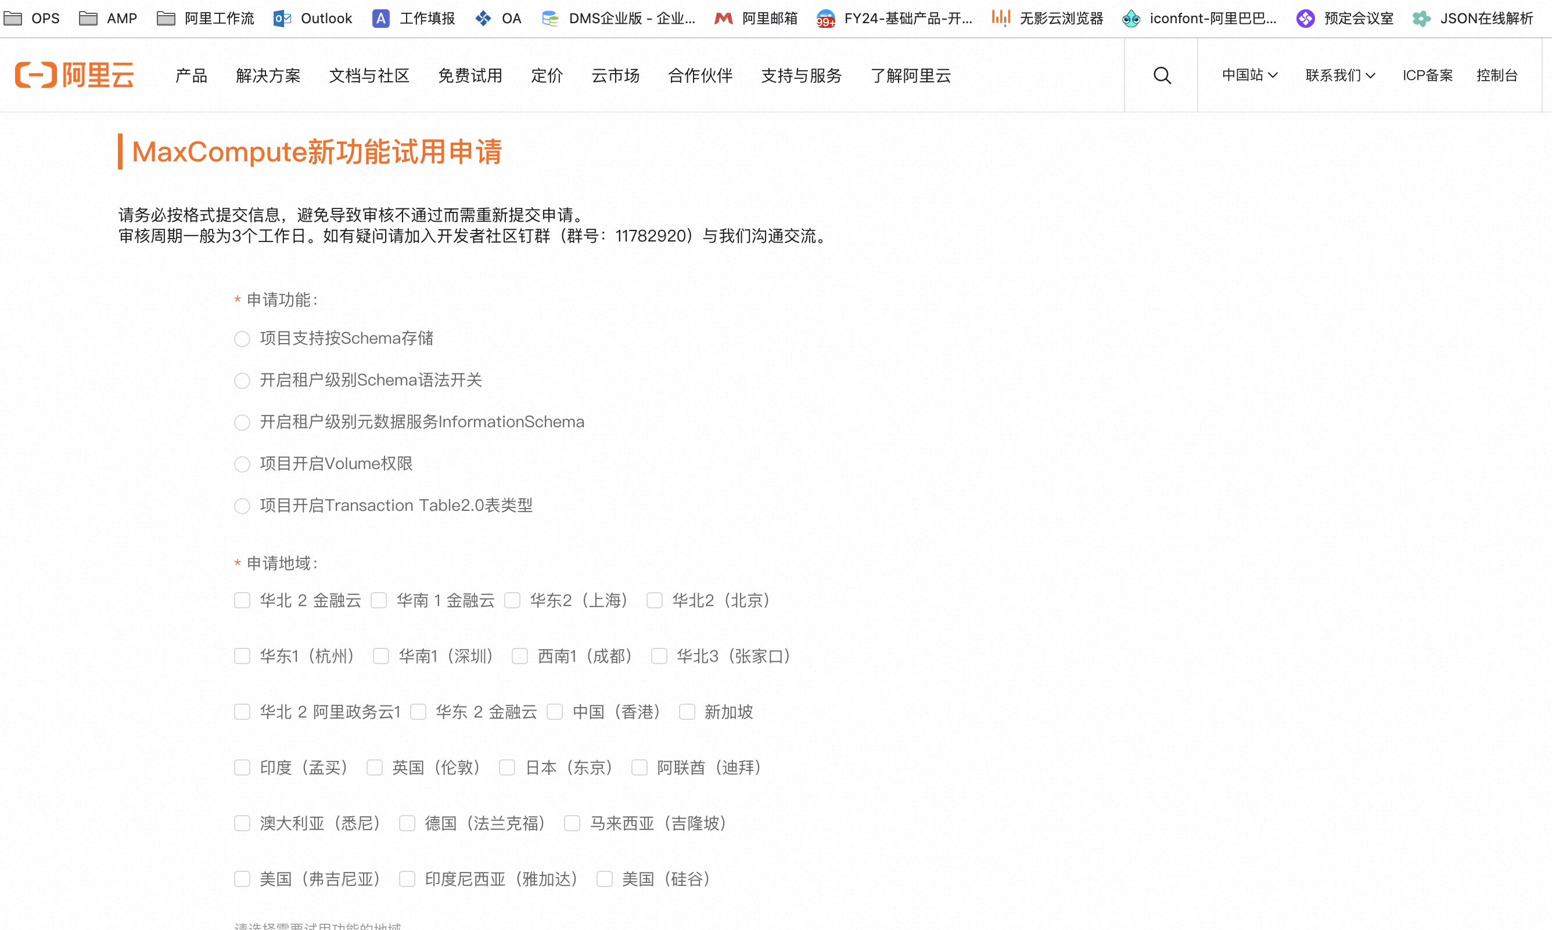Click the Outlook bookmark icon
This screenshot has width=1552, height=930.
[x=283, y=18]
